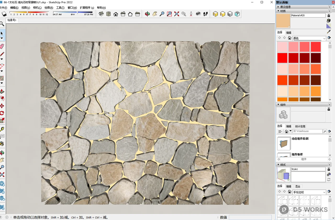Screen dimensions: 335x220
Task: Select the Move tool
Action: click(x=2, y=106)
